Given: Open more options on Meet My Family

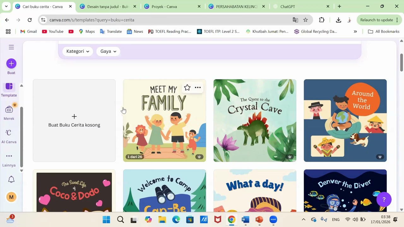Looking at the screenshot, I should [x=198, y=88].
